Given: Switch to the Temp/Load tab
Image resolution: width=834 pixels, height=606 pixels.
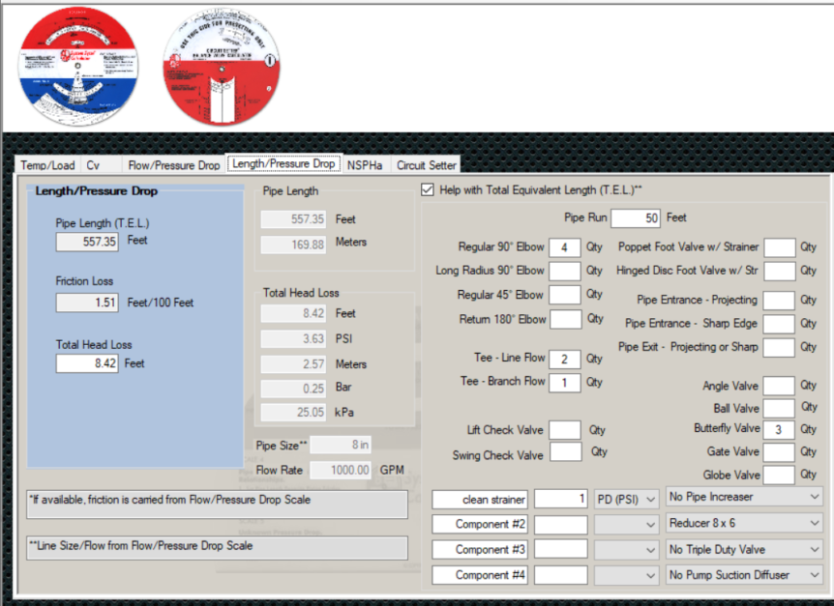Looking at the screenshot, I should 47,165.
